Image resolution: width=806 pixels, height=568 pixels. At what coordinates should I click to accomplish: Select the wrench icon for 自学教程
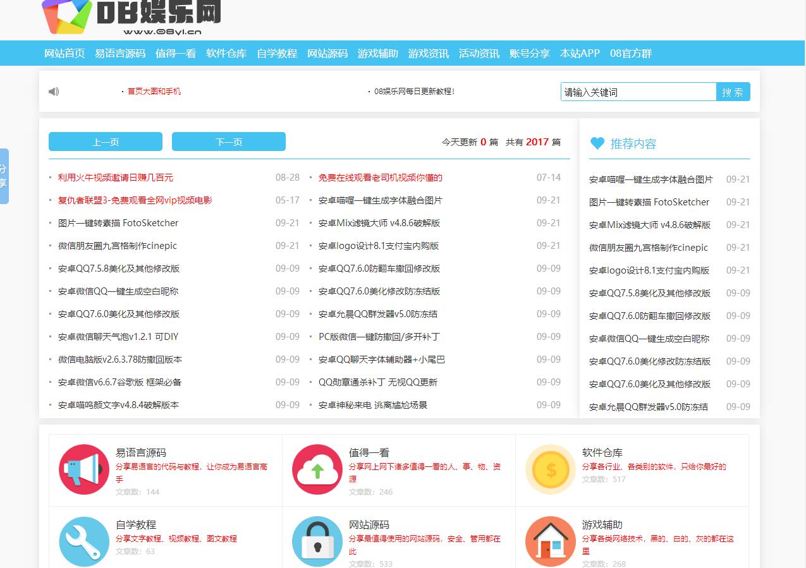[84, 541]
